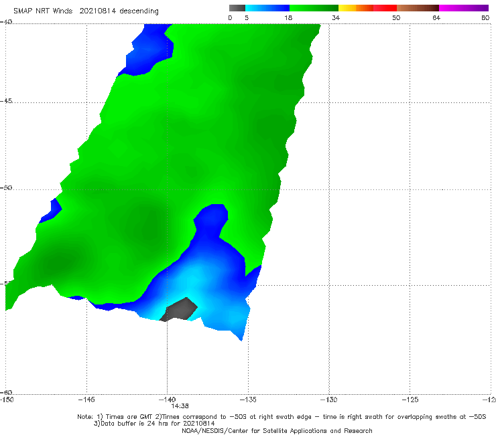Click the colorbar label '5'

[247, 18]
